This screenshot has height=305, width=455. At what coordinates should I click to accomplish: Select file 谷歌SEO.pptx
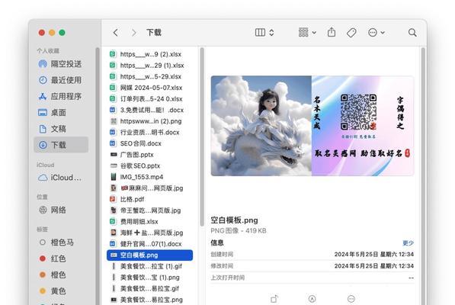[149, 166]
